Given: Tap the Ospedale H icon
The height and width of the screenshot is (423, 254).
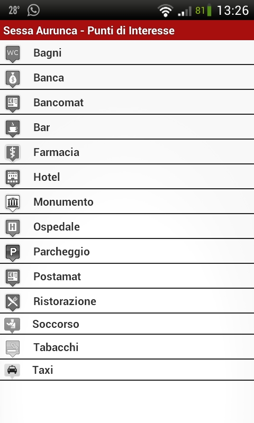Looking at the screenshot, I should 13,227.
